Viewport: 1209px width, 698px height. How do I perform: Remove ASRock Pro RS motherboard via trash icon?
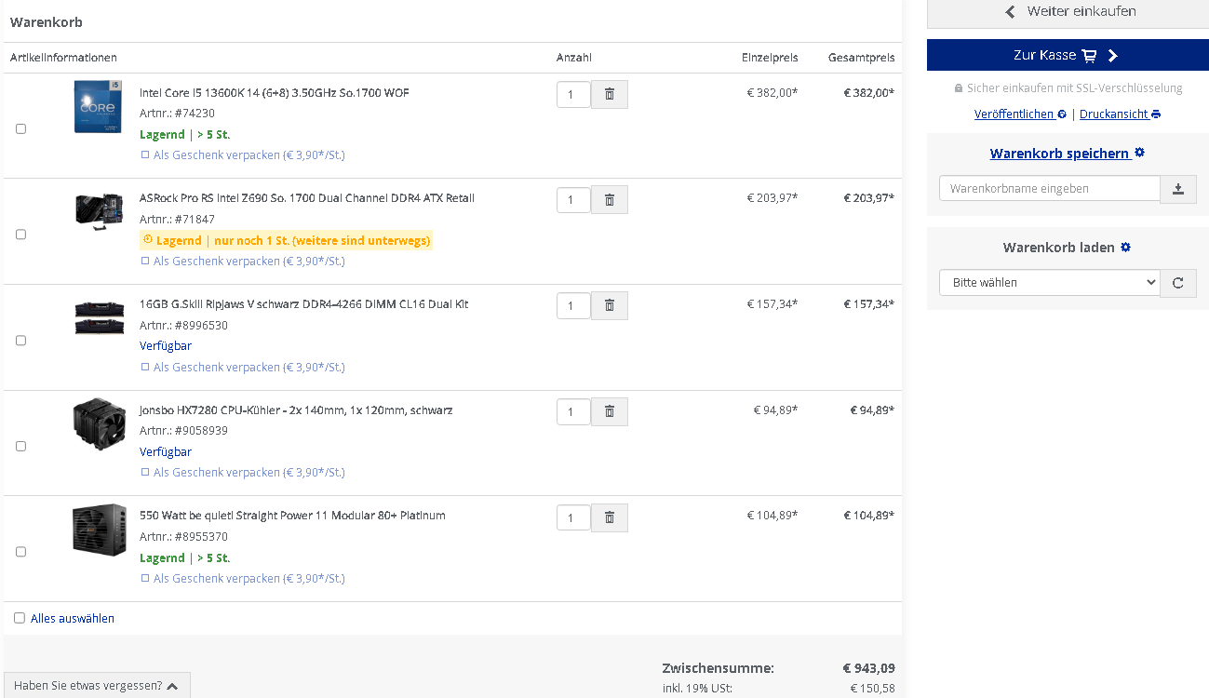(610, 199)
